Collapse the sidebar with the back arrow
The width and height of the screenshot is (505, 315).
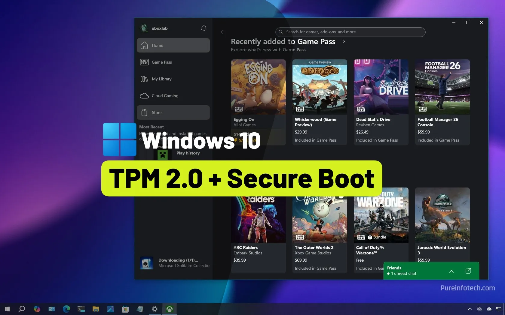pyautogui.click(x=222, y=32)
